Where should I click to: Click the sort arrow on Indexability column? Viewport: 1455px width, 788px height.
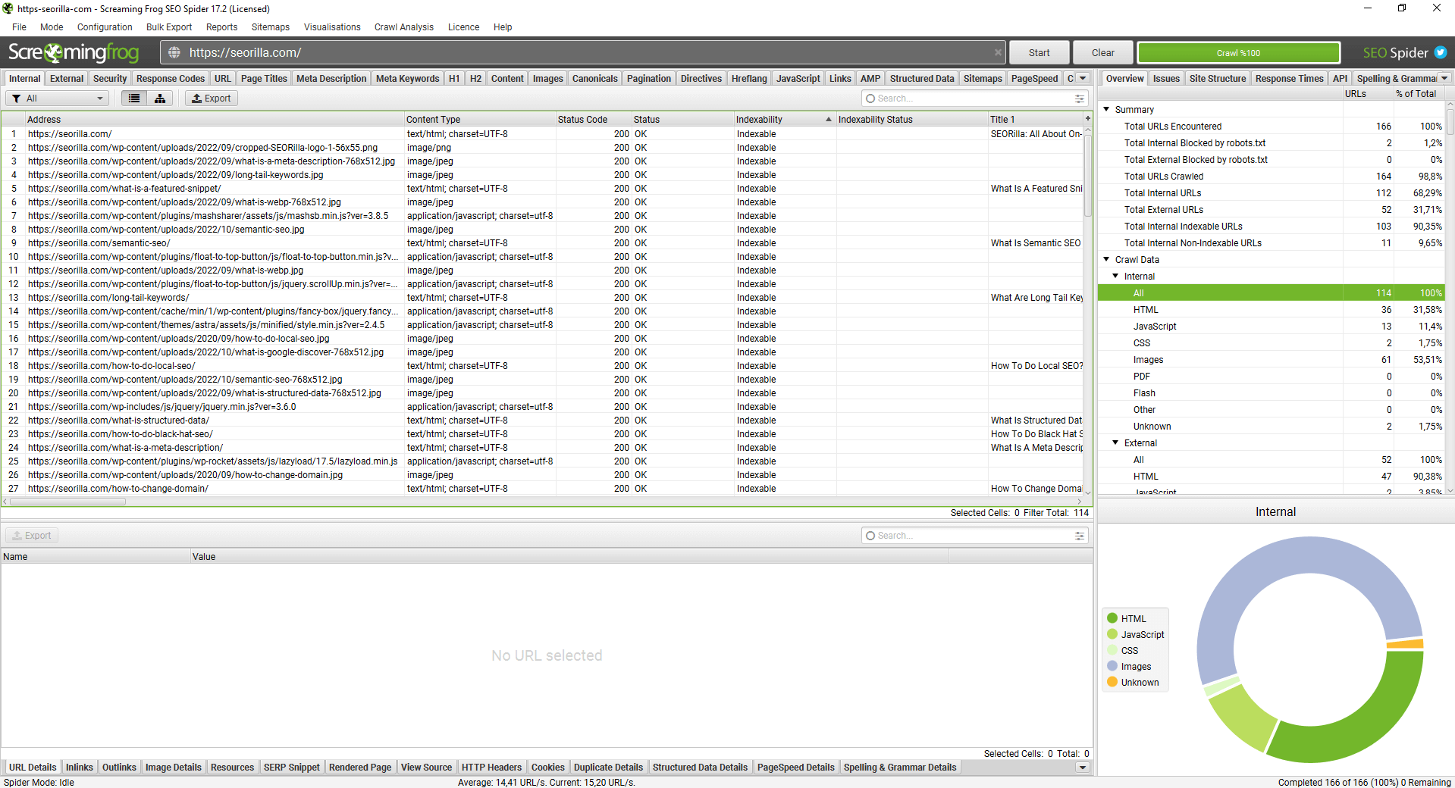(828, 120)
